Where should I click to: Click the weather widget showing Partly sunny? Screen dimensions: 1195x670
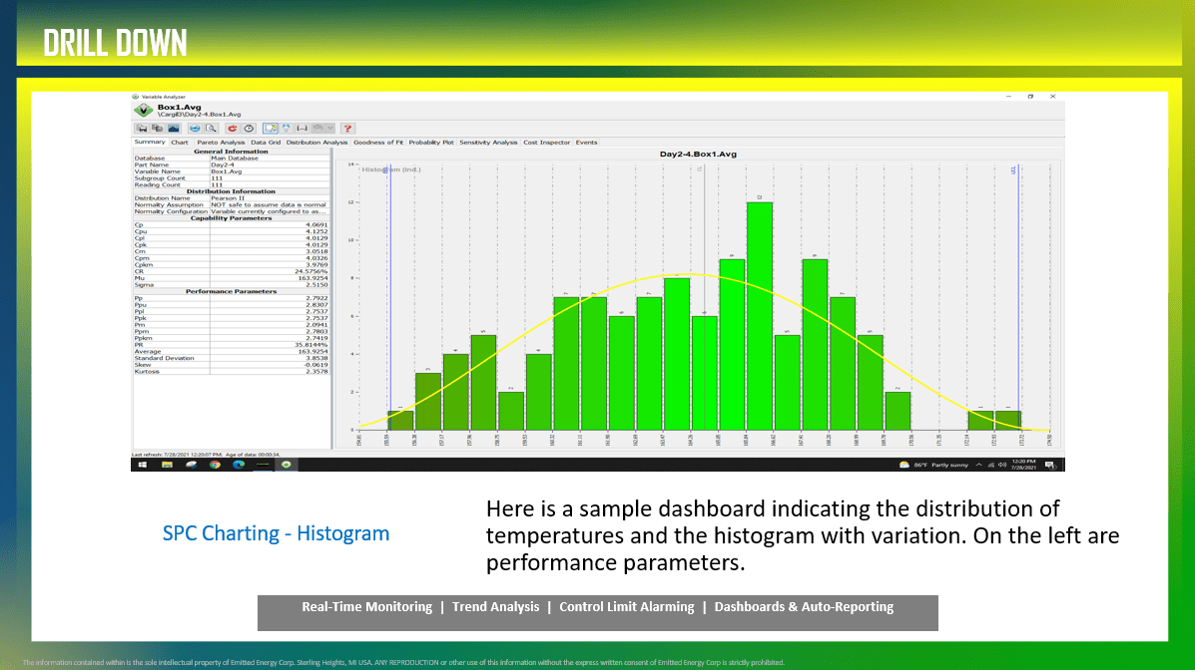coord(933,465)
